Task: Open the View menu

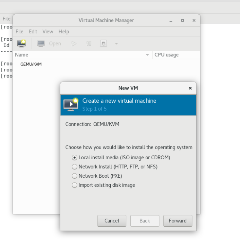Action: coord(48,32)
